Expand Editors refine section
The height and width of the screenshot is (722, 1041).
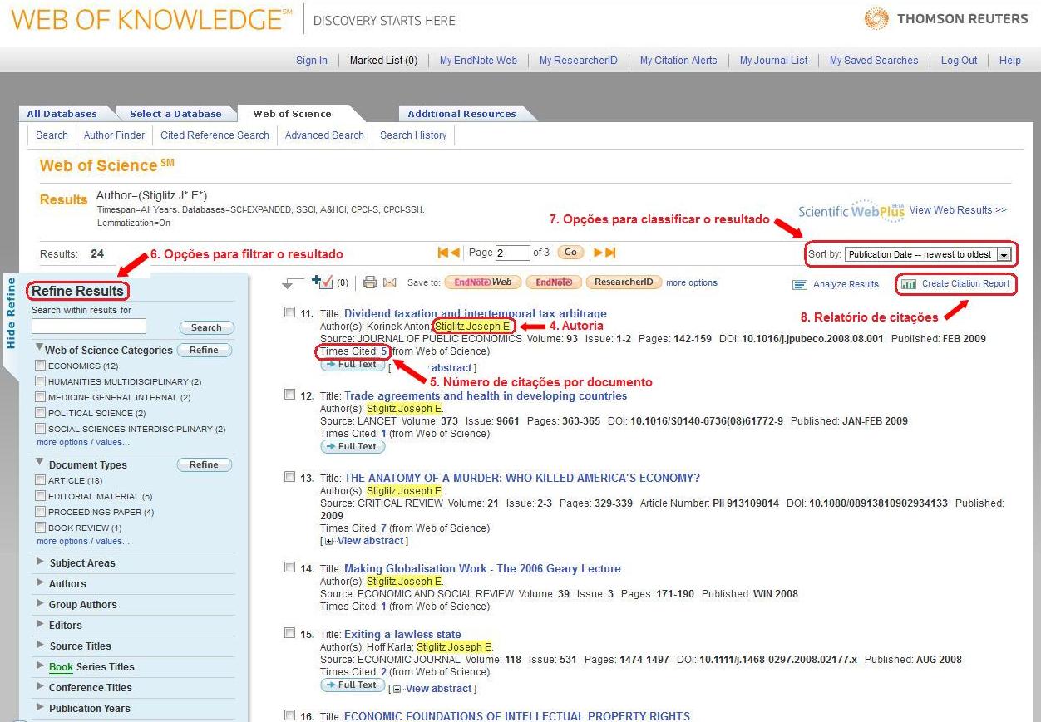(40, 624)
